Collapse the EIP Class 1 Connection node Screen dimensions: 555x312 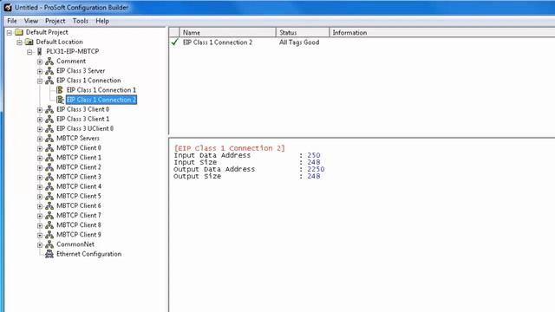tap(40, 81)
